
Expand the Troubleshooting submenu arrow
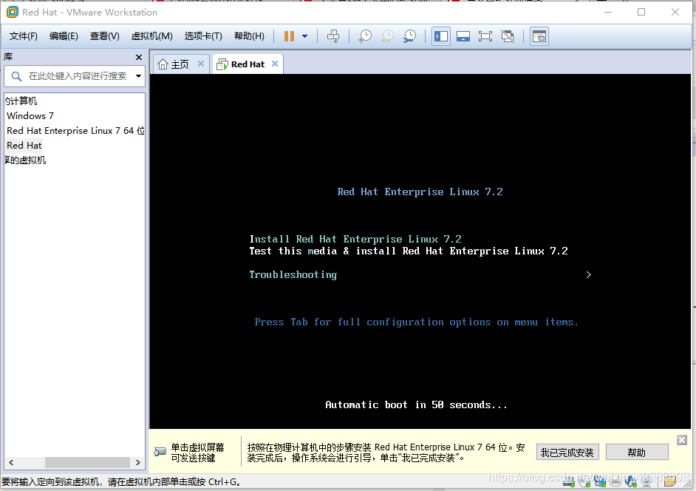[589, 275]
